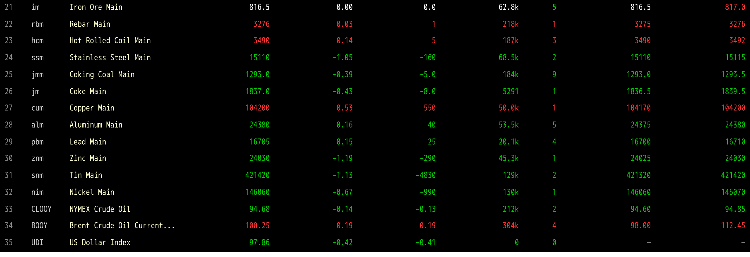
Task: Open US Dollar Index row
Action: coord(375,242)
